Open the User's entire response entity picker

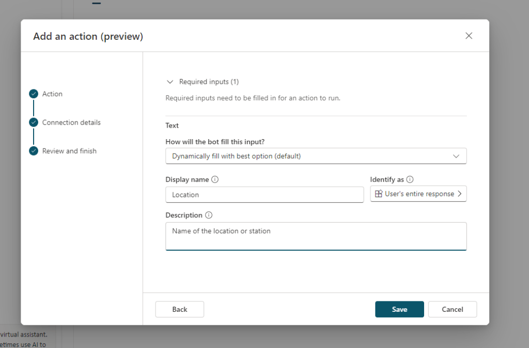[418, 194]
